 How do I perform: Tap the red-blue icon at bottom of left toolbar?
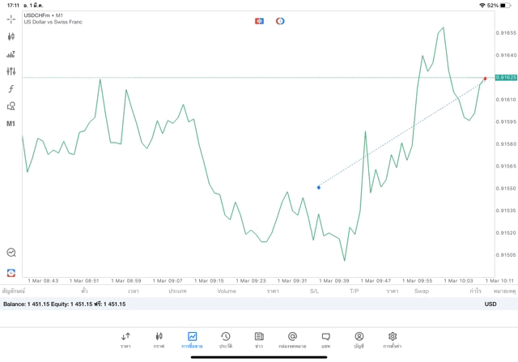coord(11,273)
